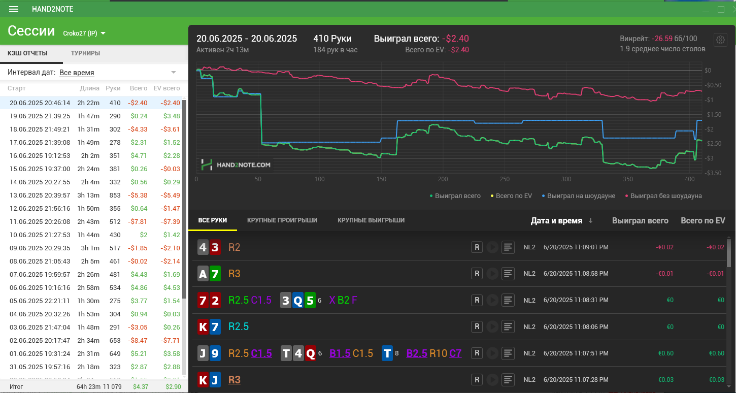The width and height of the screenshot is (736, 393).
Task: Click underlined 'R3' action in K J hand
Action: [x=235, y=379]
